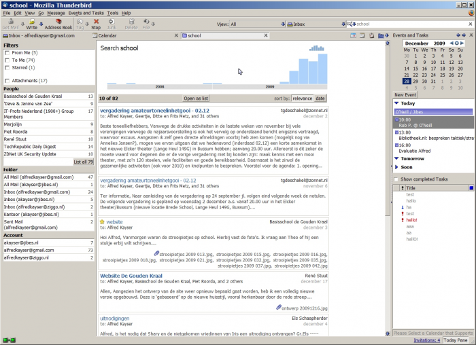Click the tasks notepad icon on tab bar
The height and width of the screenshot is (345, 476).
[x=362, y=35]
